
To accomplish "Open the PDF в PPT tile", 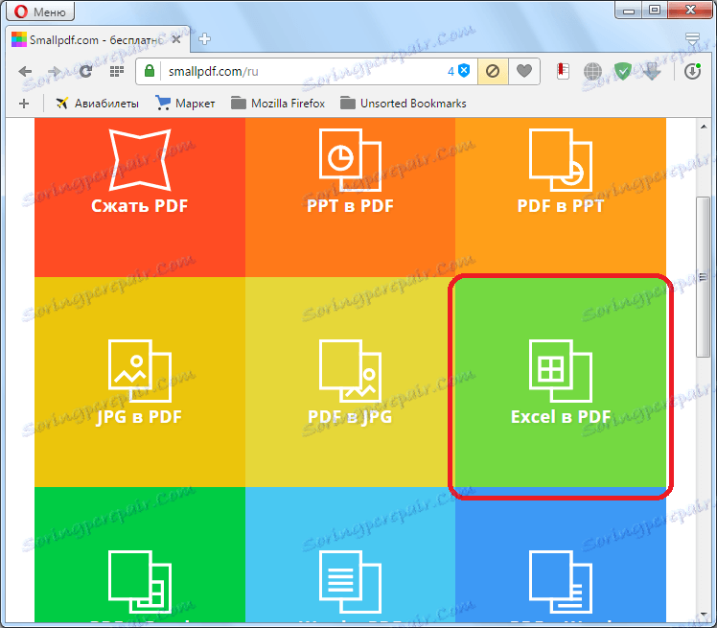I will point(561,198).
